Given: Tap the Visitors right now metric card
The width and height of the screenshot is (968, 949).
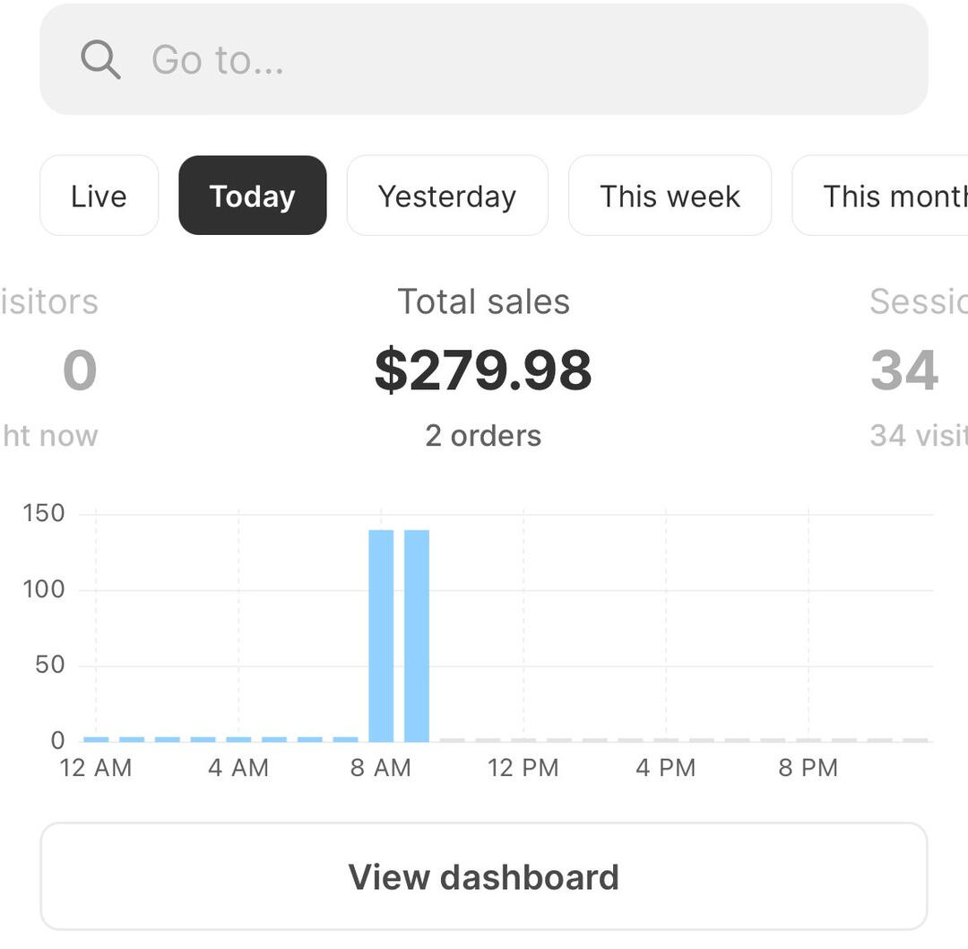Looking at the screenshot, I should click(x=54, y=370).
